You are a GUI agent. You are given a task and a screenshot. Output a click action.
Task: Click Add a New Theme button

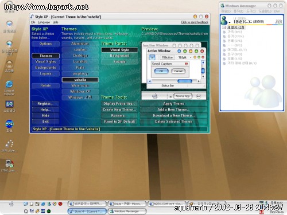point(174,110)
